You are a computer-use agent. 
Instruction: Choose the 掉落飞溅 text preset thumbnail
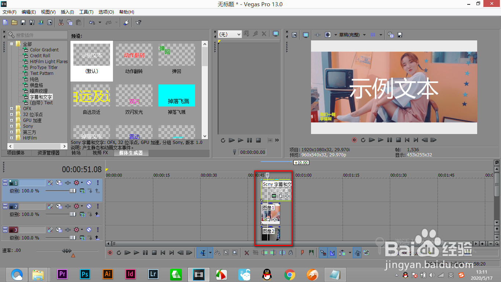pyautogui.click(x=177, y=95)
